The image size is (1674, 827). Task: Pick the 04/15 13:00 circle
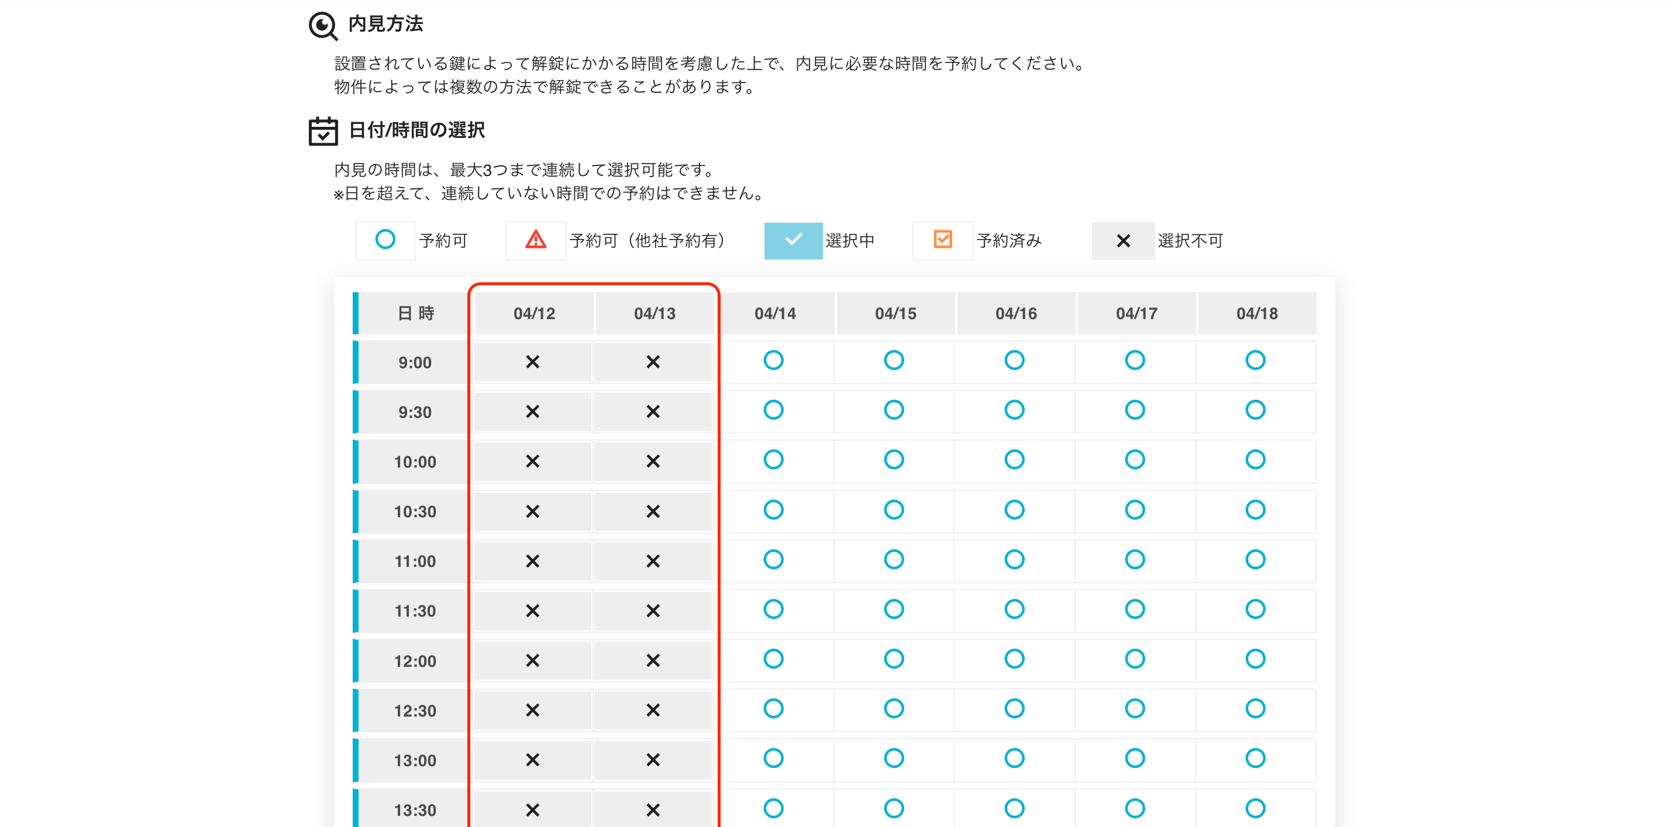tap(894, 759)
